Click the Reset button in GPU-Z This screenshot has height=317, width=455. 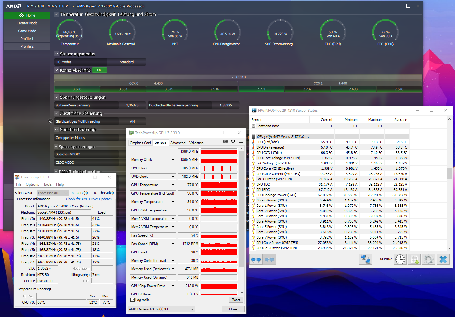(x=236, y=300)
